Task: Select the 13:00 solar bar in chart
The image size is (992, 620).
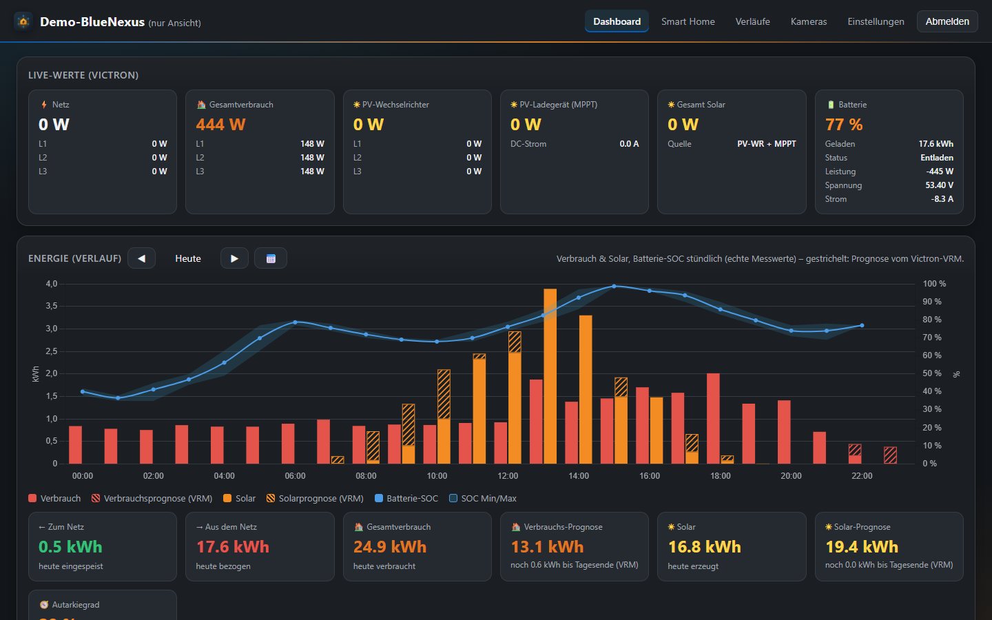Action: click(x=550, y=376)
